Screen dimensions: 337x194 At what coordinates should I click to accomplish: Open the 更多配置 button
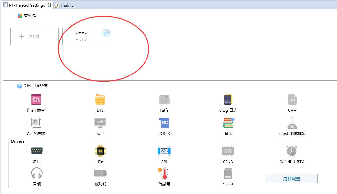[x=292, y=179]
